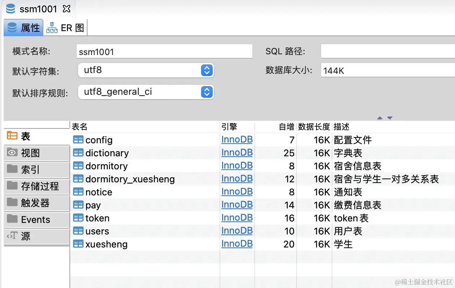455x288 pixels.
Task: Click description 通知表
Action: [x=348, y=192]
